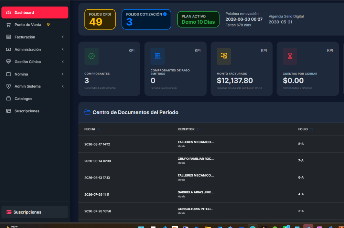Viewport: 344px width, 228px height.
Task: Click receptor GRUPO FAMILIAR ROC...
Action: [196, 159]
